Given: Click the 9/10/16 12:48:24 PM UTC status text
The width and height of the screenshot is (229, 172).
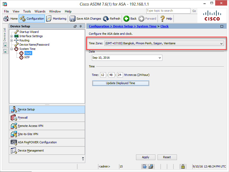Looking at the screenshot, I should (x=209, y=166).
